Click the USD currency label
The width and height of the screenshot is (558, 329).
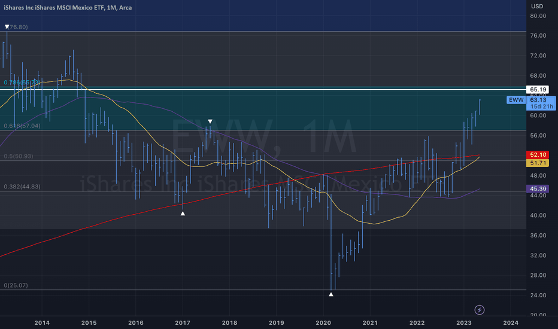(x=537, y=6)
